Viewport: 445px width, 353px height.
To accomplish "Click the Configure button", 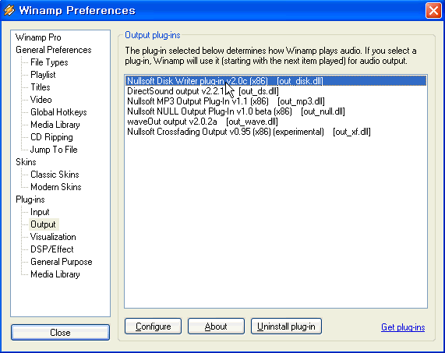I will (x=153, y=327).
